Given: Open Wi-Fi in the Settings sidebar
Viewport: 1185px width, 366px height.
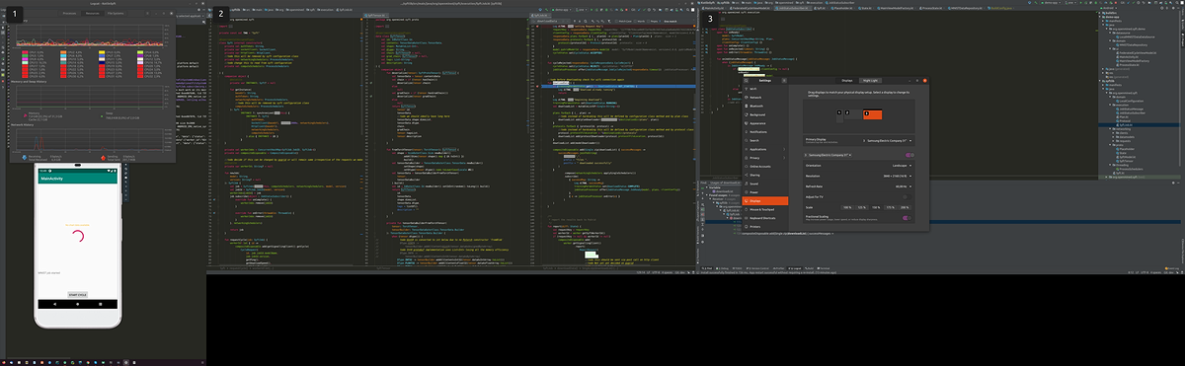Looking at the screenshot, I should (765, 89).
